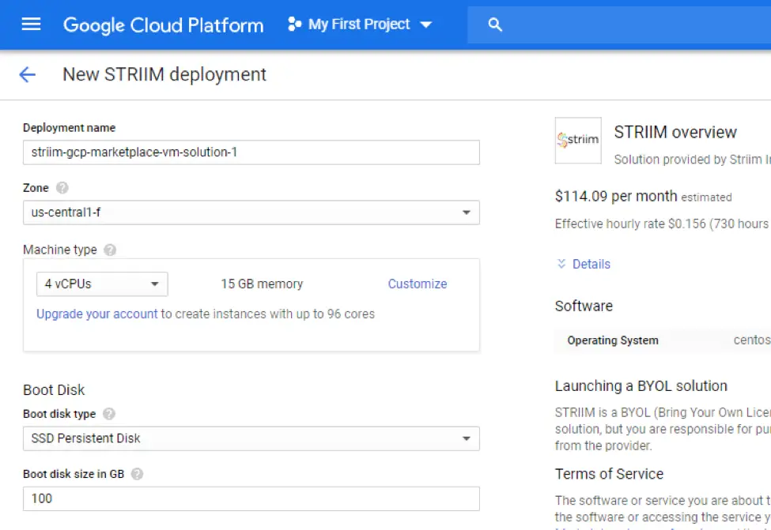Image resolution: width=771 pixels, height=530 pixels.
Task: Open the Zone dropdown us-central1-f
Action: pos(251,212)
